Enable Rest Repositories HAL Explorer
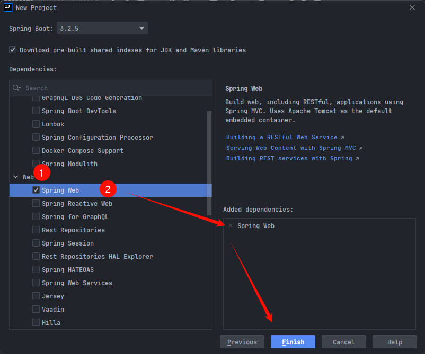Image resolution: width=425 pixels, height=354 pixels. click(x=36, y=257)
